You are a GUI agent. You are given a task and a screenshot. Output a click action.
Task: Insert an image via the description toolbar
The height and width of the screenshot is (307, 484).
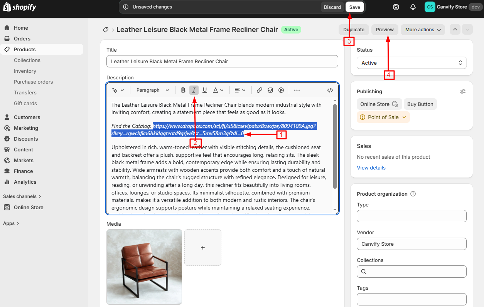point(270,90)
